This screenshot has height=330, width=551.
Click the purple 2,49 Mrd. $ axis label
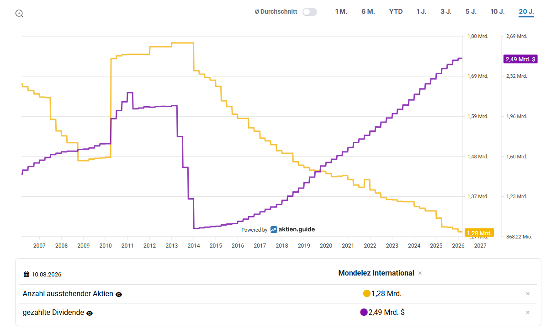[x=520, y=59]
